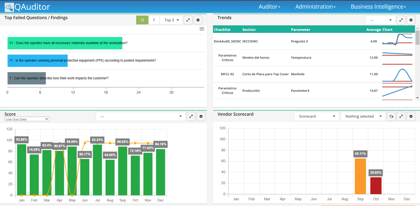The image size is (420, 206).
Task: Click the 30.83% label in Vendor Scorecard
Action: click(376, 172)
